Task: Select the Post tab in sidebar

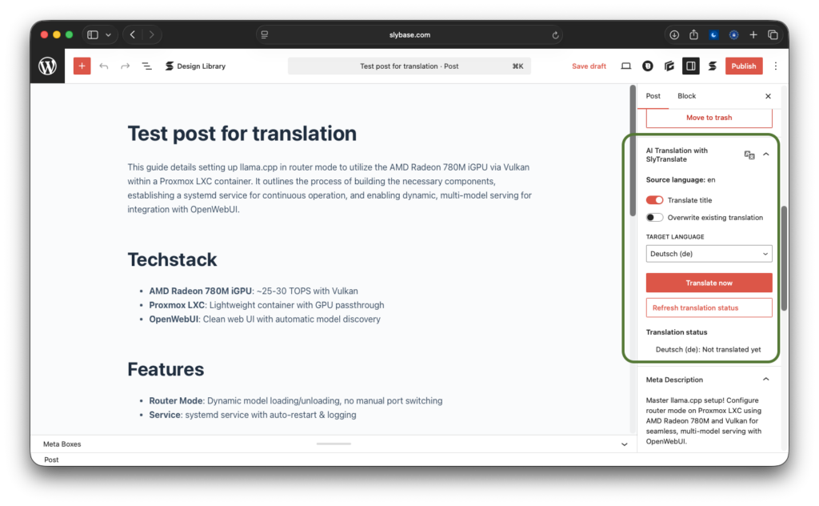Action: (x=653, y=96)
